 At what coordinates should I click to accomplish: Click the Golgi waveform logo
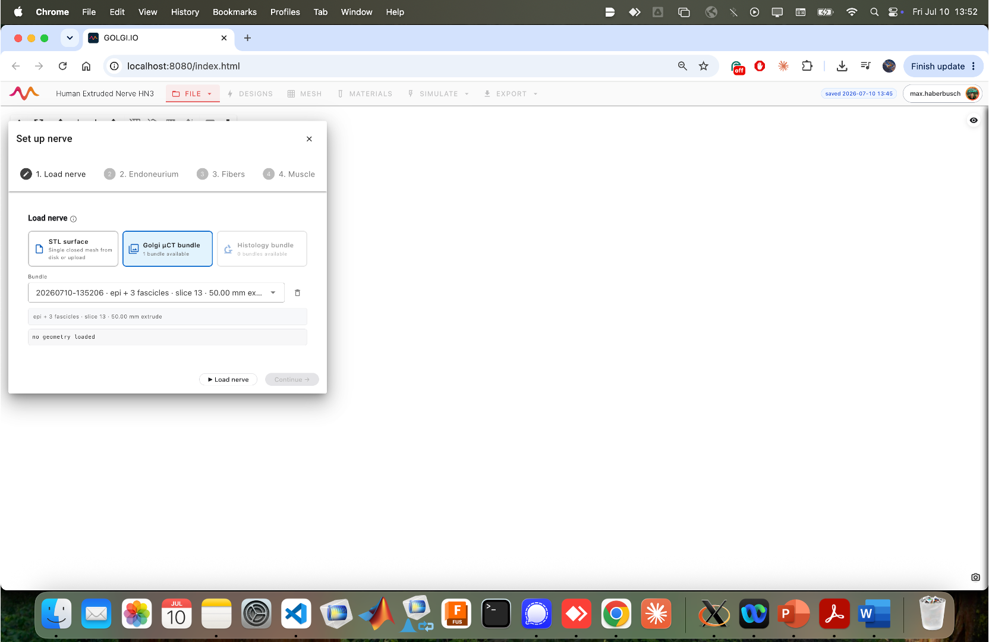click(24, 93)
